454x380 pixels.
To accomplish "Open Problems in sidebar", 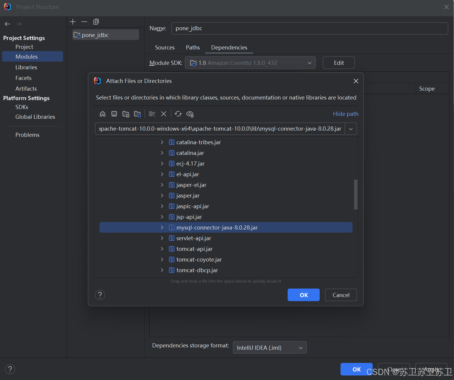I will pyautogui.click(x=27, y=135).
